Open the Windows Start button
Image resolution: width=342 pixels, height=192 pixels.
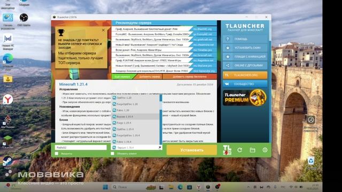(106, 187)
